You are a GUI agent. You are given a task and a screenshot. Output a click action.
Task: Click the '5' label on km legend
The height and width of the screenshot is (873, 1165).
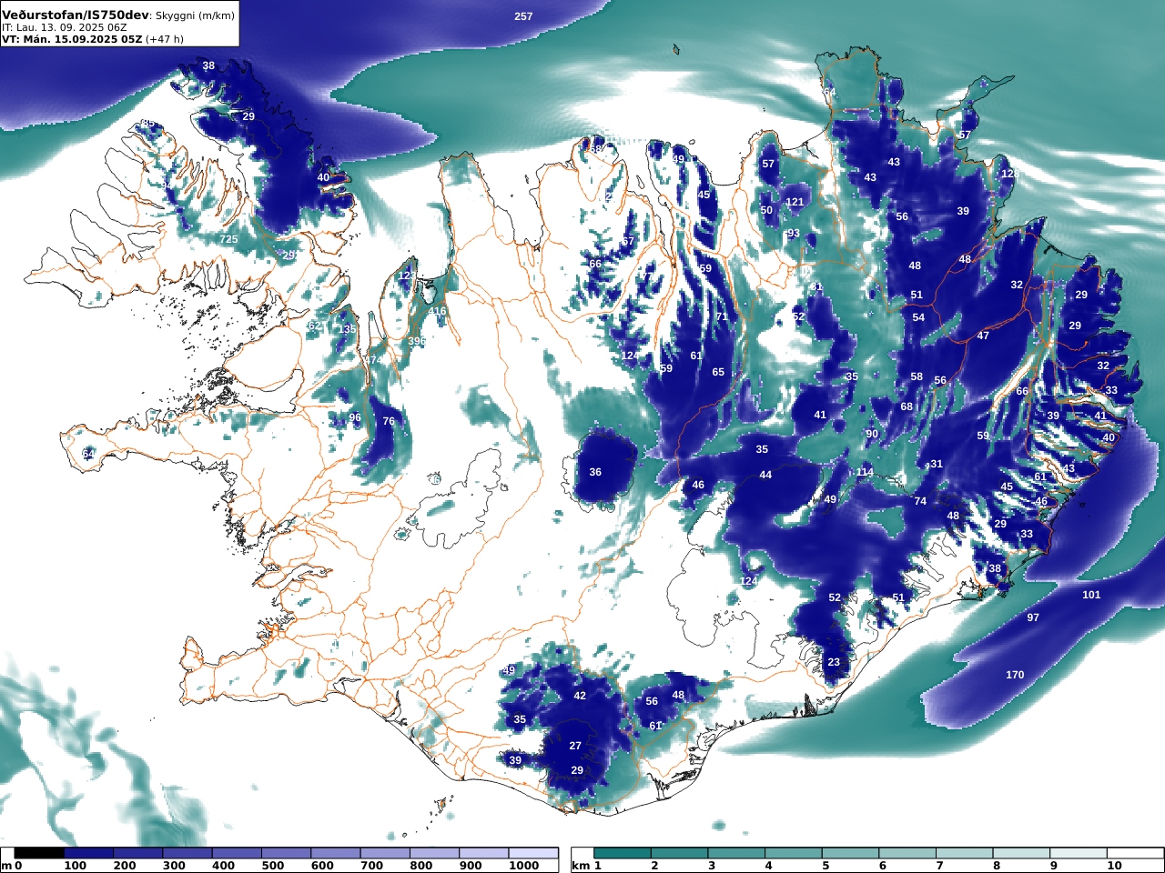click(x=826, y=866)
